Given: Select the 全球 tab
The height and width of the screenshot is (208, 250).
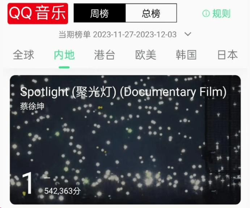Looking at the screenshot, I should [x=24, y=55].
